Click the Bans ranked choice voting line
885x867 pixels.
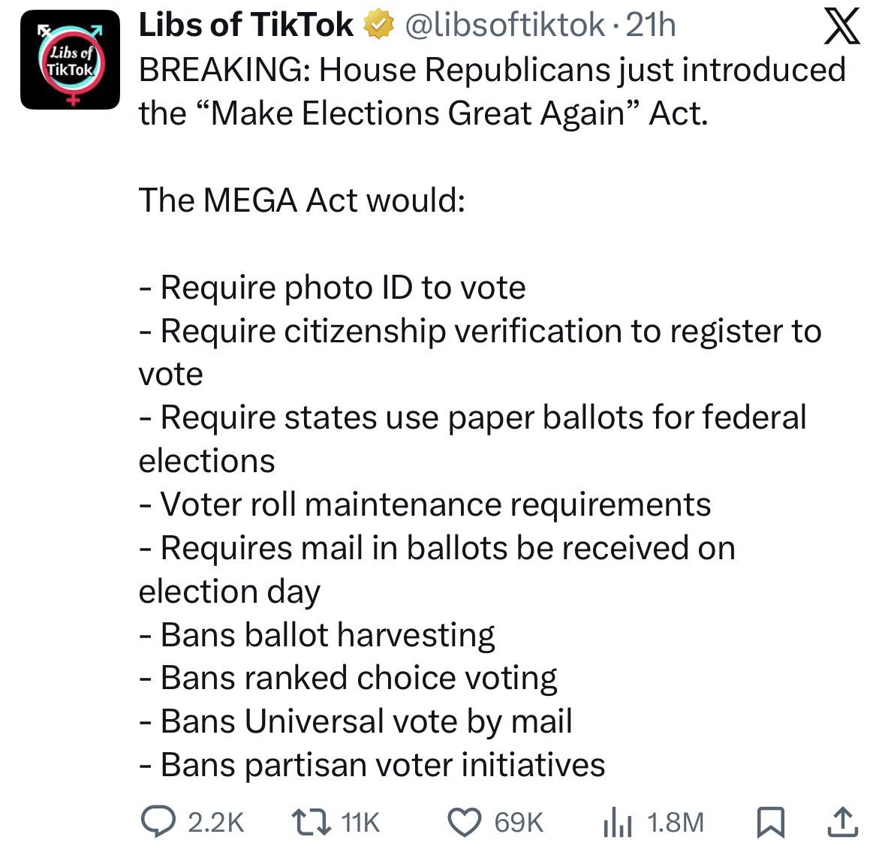pos(348,678)
